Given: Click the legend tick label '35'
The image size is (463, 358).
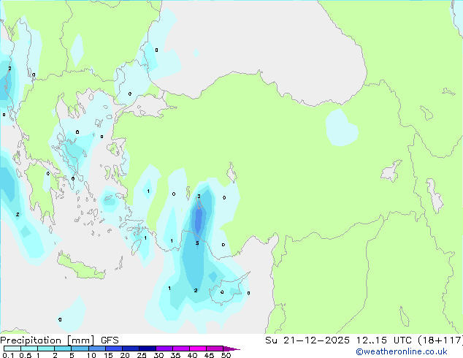Looking at the screenshot, I should [x=175, y=355].
